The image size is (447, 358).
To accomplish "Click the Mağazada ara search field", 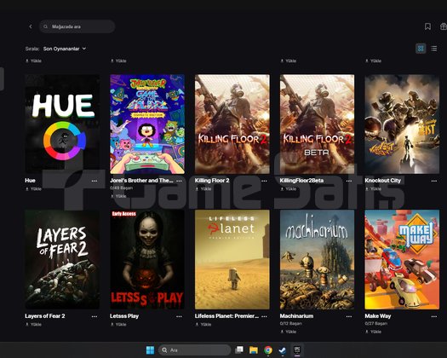I will pyautogui.click(x=77, y=26).
